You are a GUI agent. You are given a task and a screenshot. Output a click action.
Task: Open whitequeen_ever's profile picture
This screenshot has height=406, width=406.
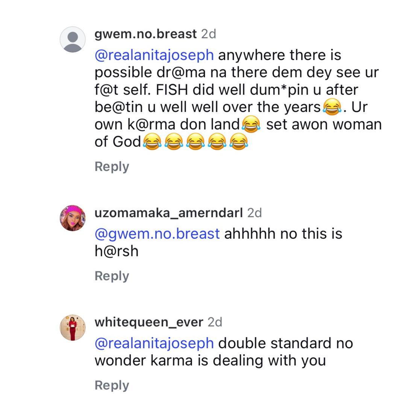click(x=73, y=327)
